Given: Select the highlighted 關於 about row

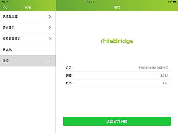Looking at the screenshot, I should (28, 61).
